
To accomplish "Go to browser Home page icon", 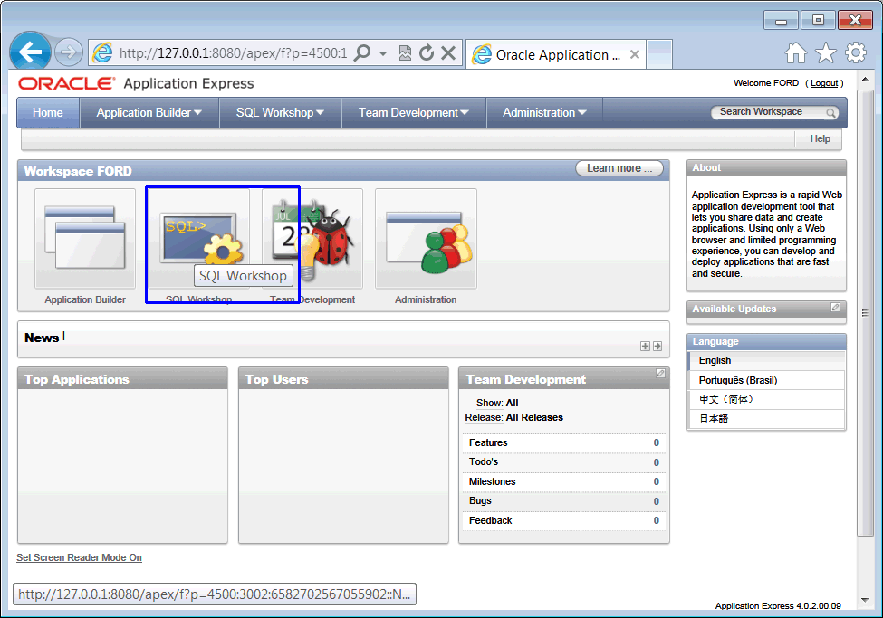I will pos(796,52).
